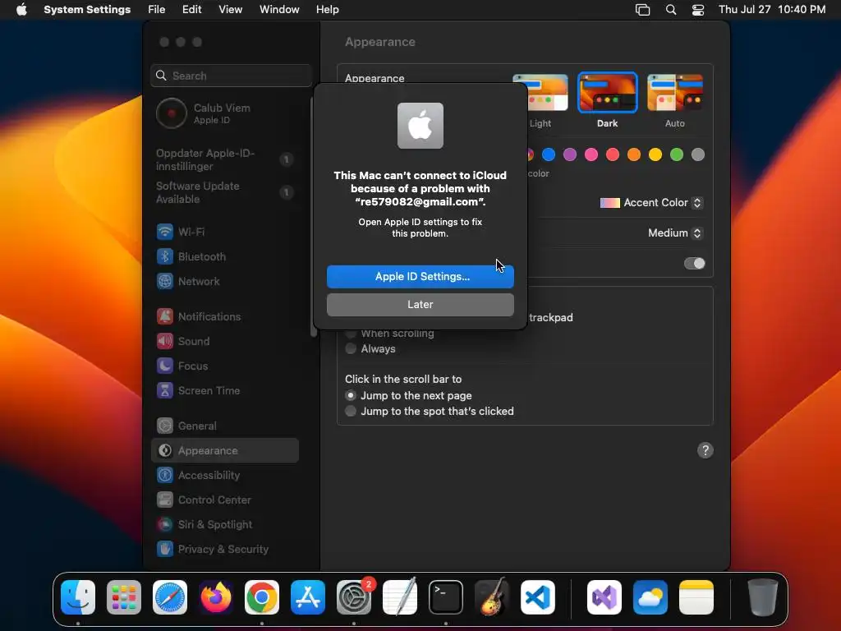Click System Settings icon in Dock
This screenshot has width=841, height=631.
(354, 597)
